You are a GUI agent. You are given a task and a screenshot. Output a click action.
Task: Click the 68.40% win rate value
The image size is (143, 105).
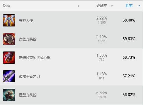coord(129,20)
